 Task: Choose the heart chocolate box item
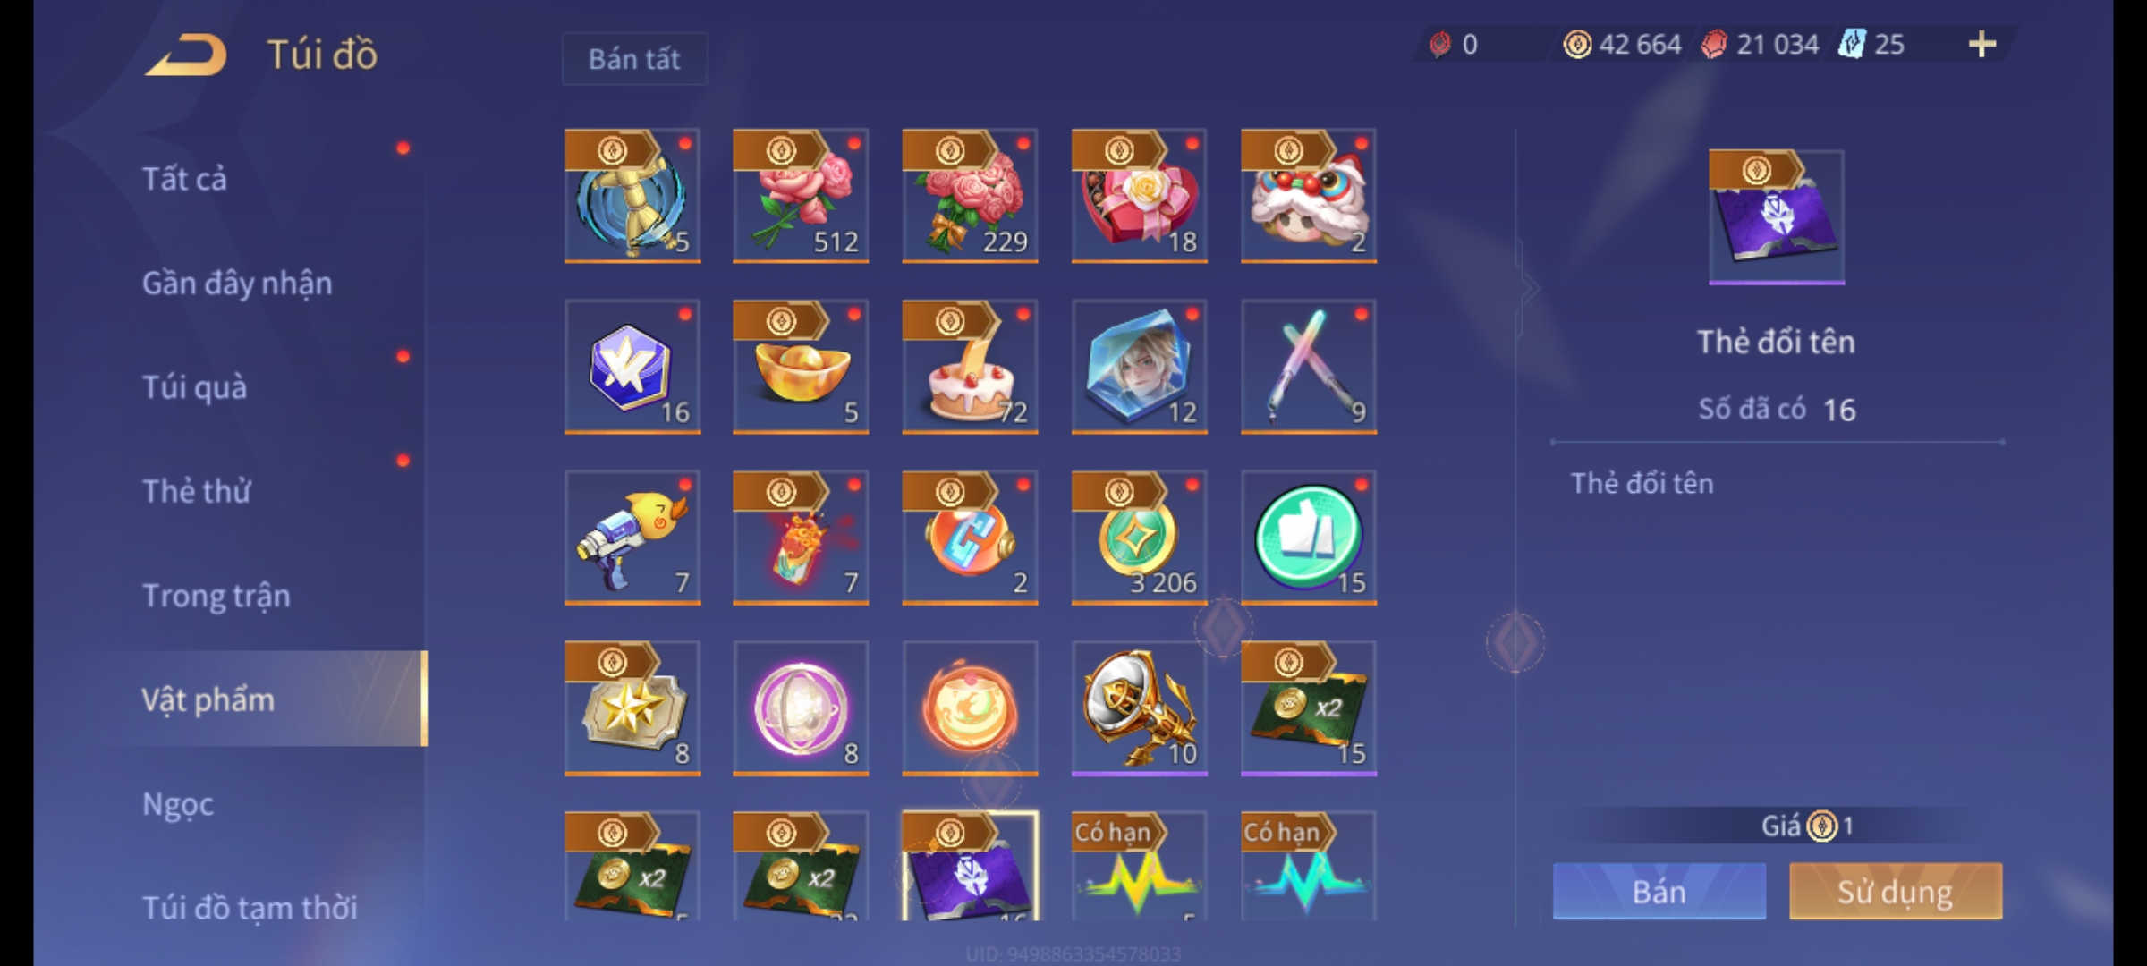point(1140,196)
